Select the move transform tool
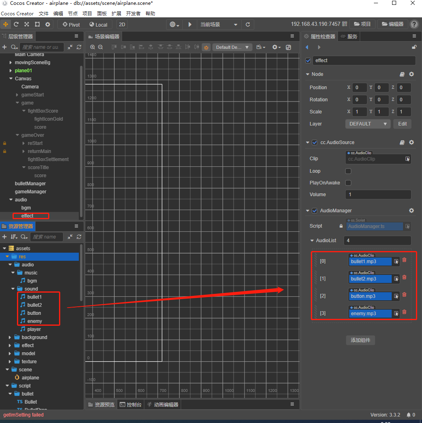Viewport: 422px width, 423px height. point(5,24)
